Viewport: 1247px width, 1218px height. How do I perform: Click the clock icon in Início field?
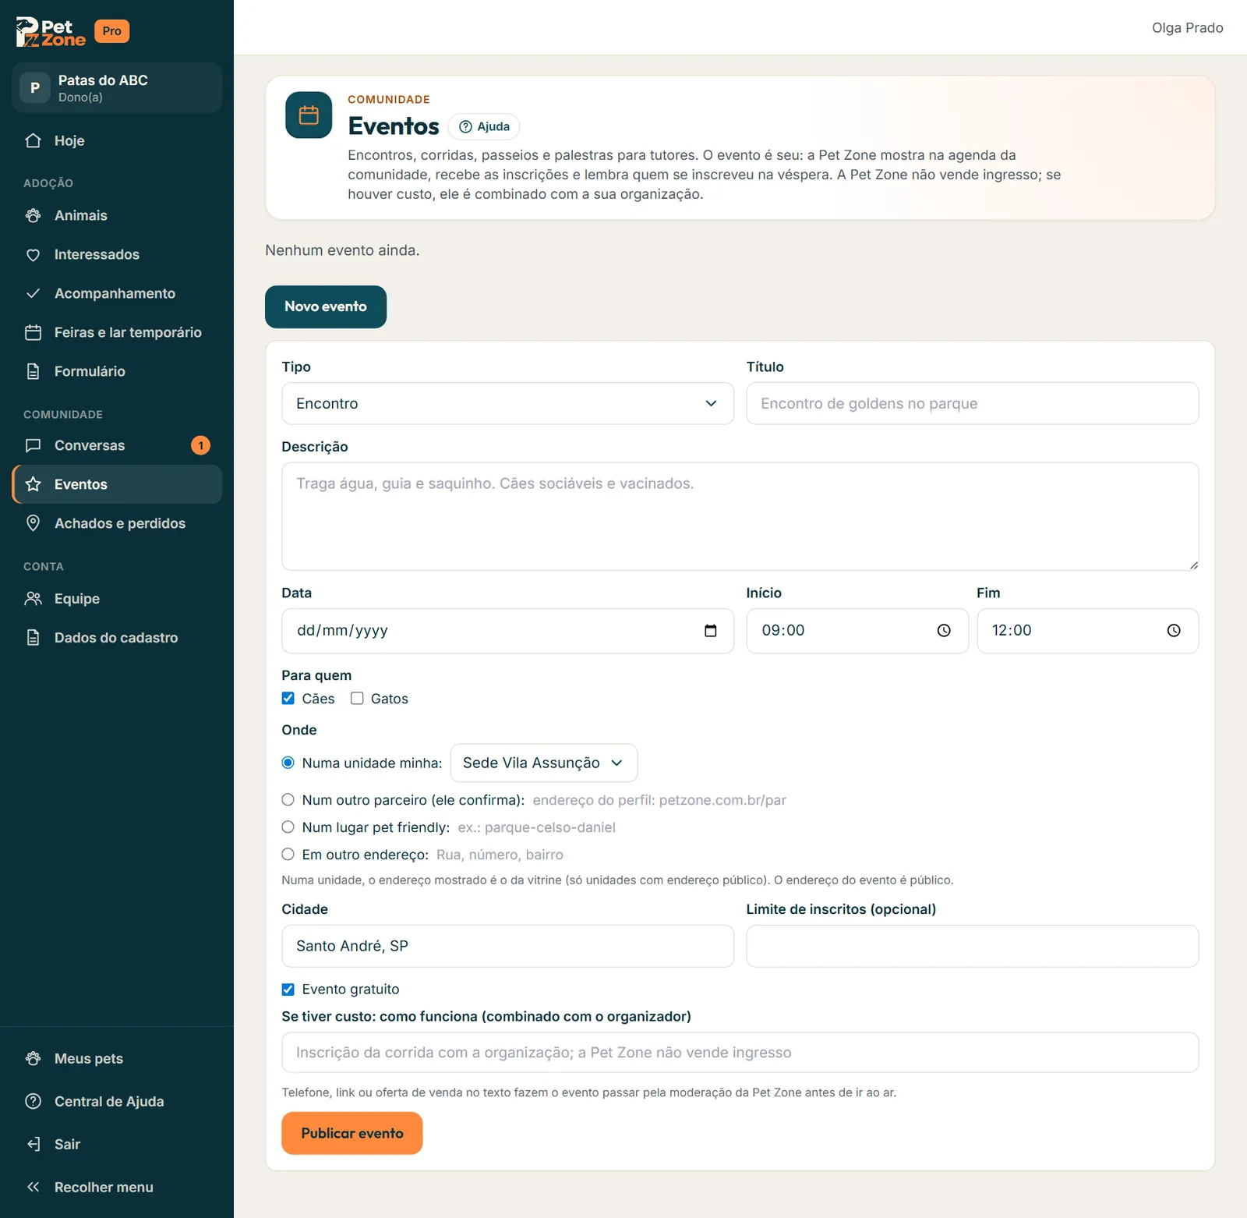click(944, 631)
